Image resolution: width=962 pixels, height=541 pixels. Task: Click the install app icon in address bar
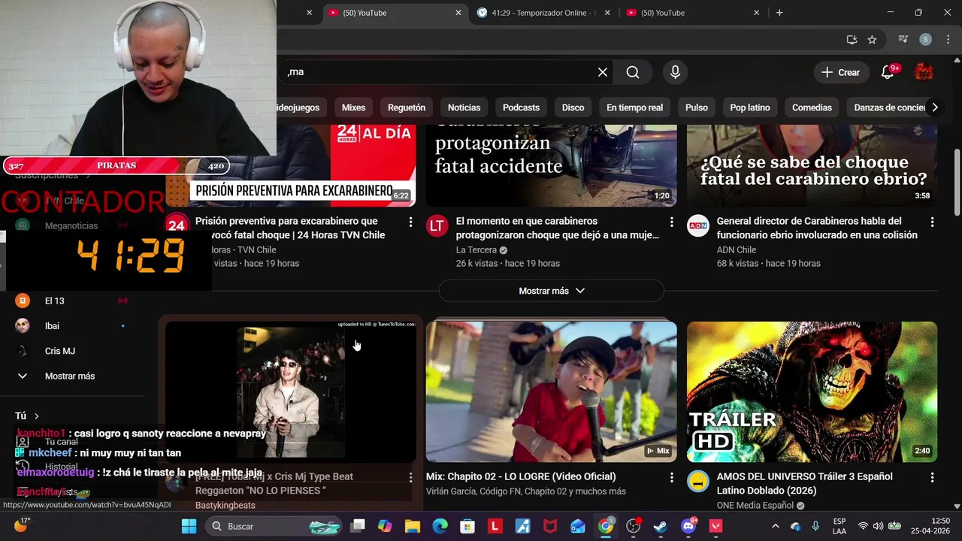pyautogui.click(x=852, y=40)
